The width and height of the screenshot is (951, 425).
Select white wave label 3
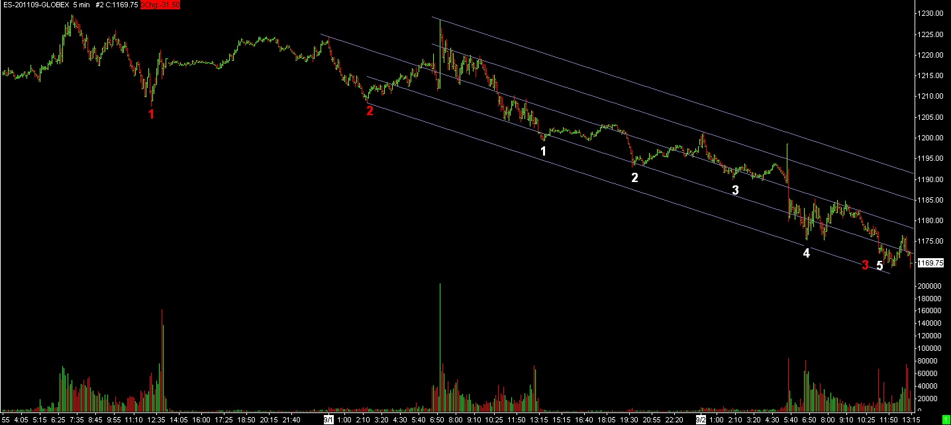pos(735,190)
